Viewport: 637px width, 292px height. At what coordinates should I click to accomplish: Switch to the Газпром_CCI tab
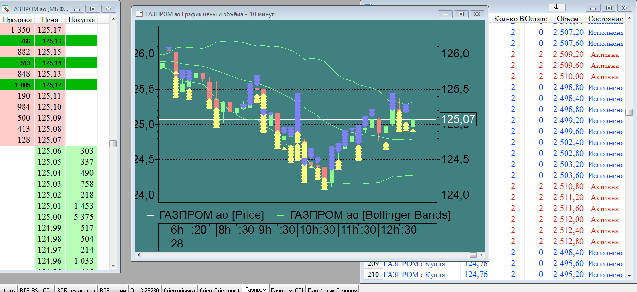coord(286,289)
